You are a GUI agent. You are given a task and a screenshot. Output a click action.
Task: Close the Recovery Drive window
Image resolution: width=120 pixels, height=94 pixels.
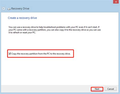point(116,2)
